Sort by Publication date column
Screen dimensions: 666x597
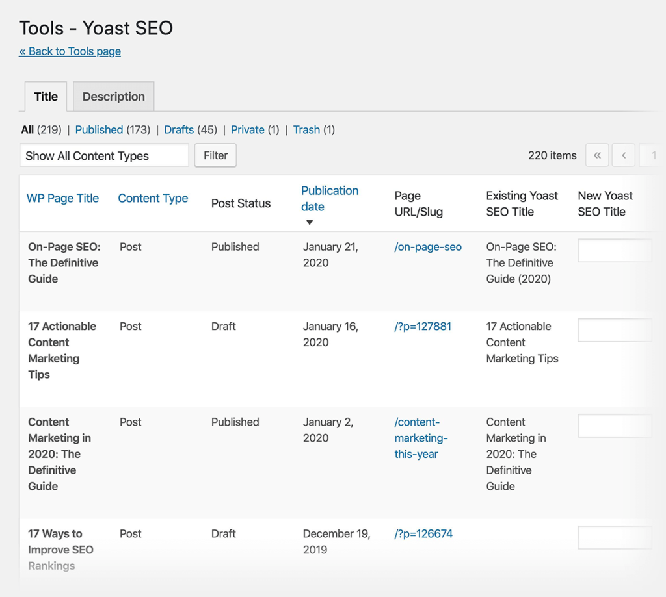tap(330, 199)
